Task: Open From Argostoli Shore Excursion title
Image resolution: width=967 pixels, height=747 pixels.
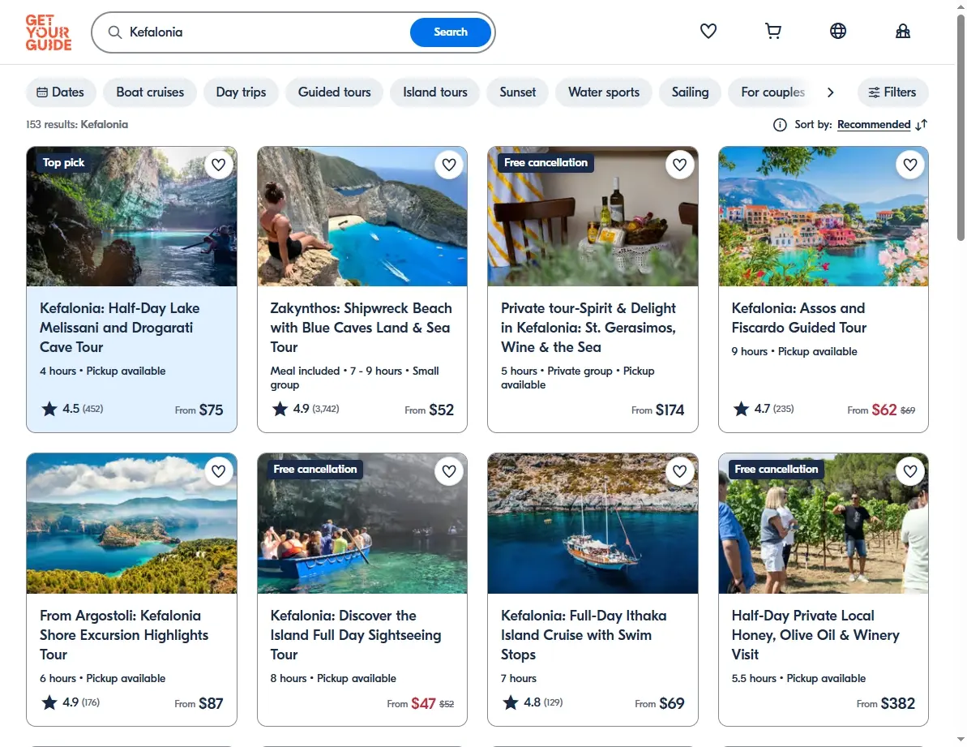Action: click(x=124, y=635)
